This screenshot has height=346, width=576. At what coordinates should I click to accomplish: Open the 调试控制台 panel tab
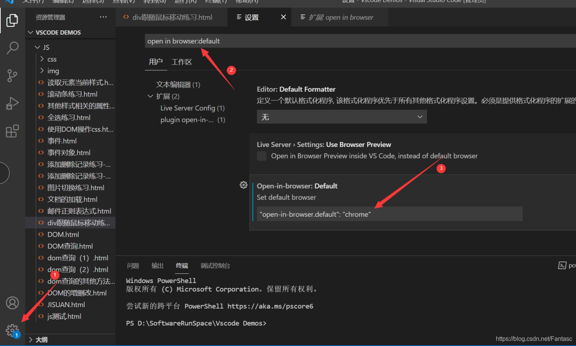(x=215, y=266)
